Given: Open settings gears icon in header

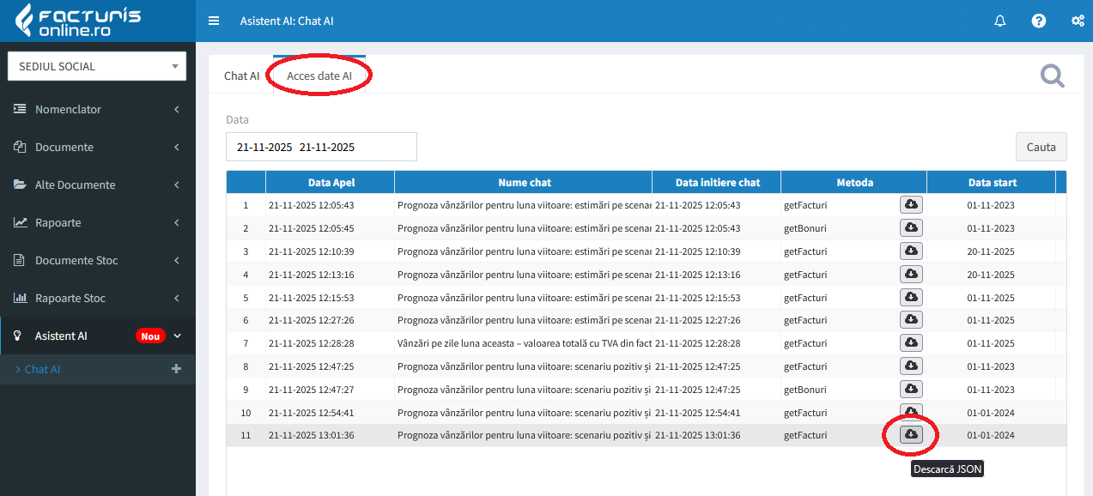Looking at the screenshot, I should click(x=1078, y=21).
